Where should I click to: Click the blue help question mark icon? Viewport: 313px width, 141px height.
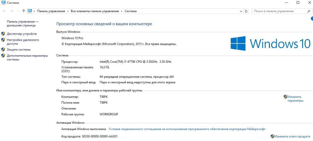[x=312, y=19]
